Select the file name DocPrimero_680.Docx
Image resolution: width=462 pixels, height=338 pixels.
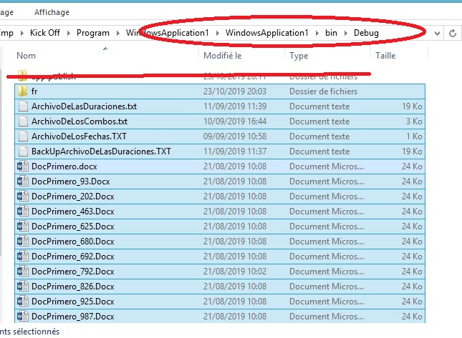click(73, 242)
